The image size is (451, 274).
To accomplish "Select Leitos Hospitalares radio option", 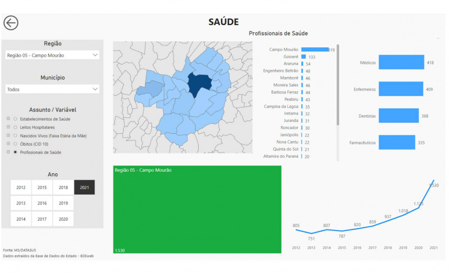I will (15, 127).
